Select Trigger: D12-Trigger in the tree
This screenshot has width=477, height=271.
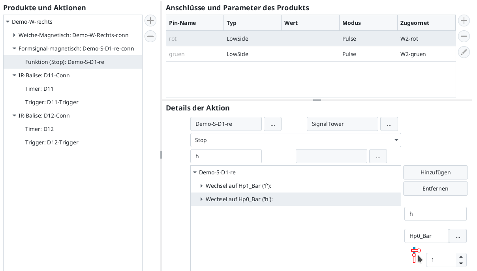coord(52,142)
